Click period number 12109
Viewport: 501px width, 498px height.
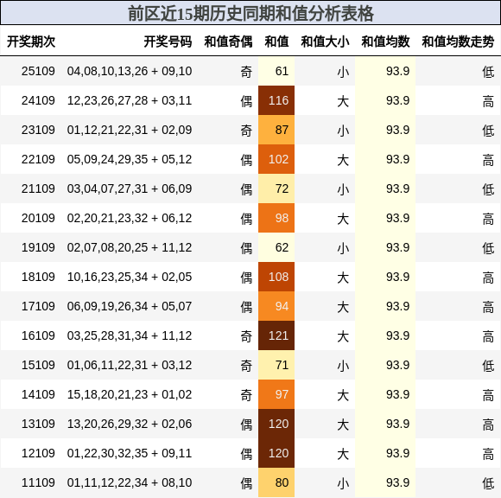click(38, 454)
